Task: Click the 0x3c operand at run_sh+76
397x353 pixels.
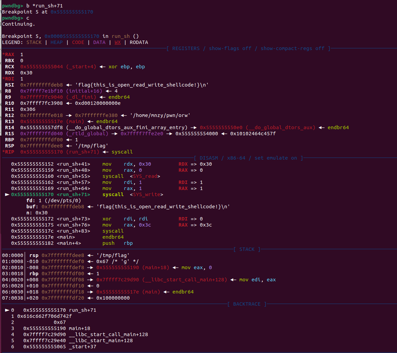Action: point(145,225)
